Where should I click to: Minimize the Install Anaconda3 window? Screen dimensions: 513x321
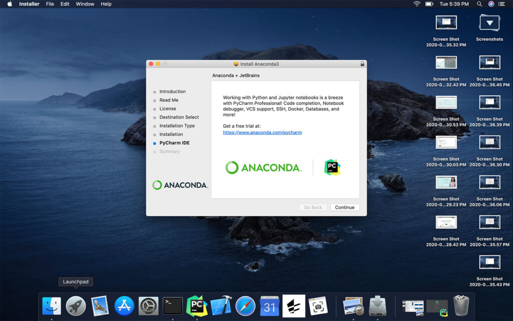(x=158, y=64)
